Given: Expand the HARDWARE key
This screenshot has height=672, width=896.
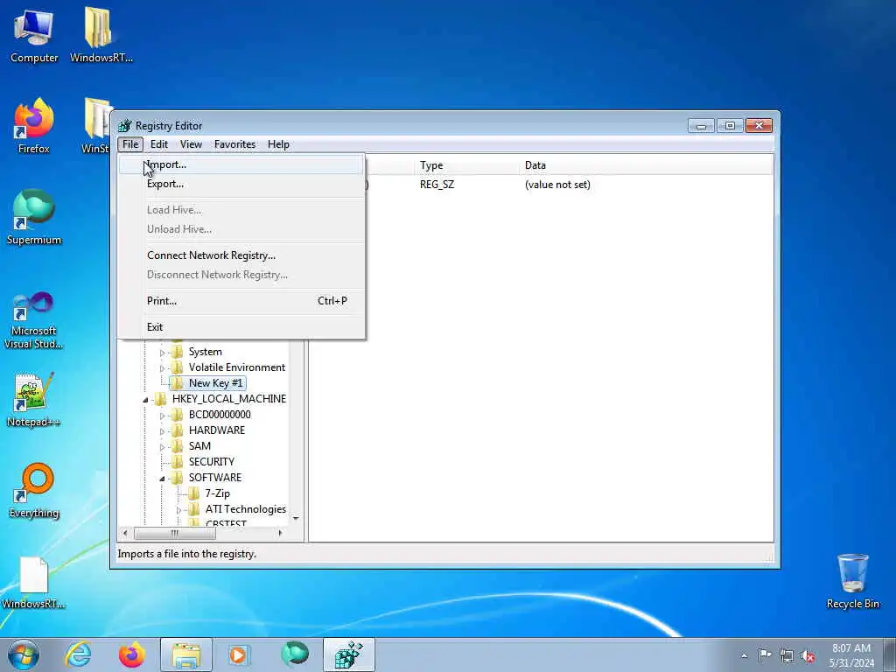Looking at the screenshot, I should click(x=162, y=430).
